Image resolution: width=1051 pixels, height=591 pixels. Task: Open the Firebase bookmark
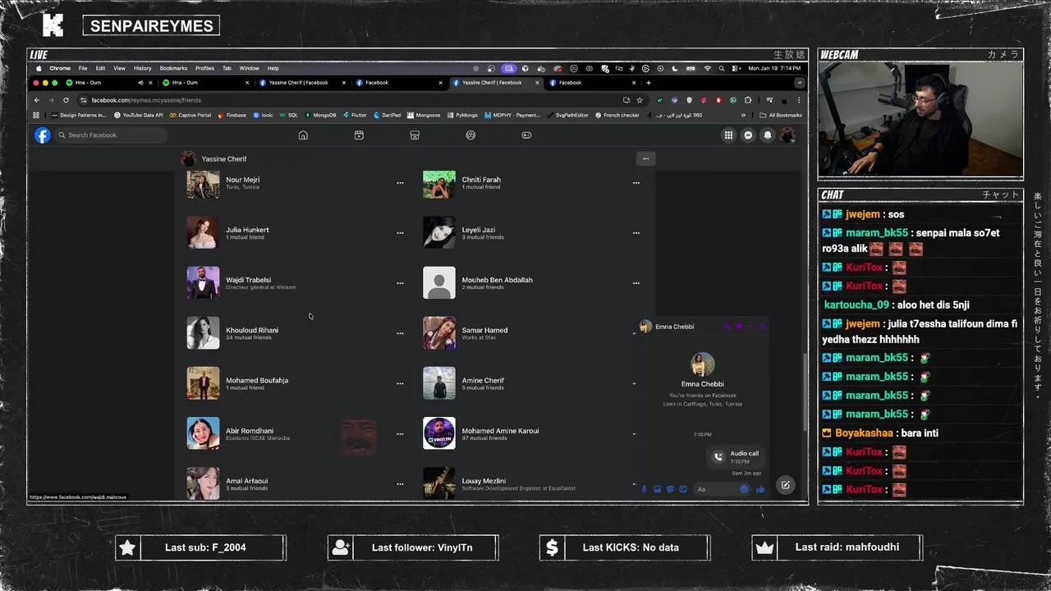click(x=232, y=115)
